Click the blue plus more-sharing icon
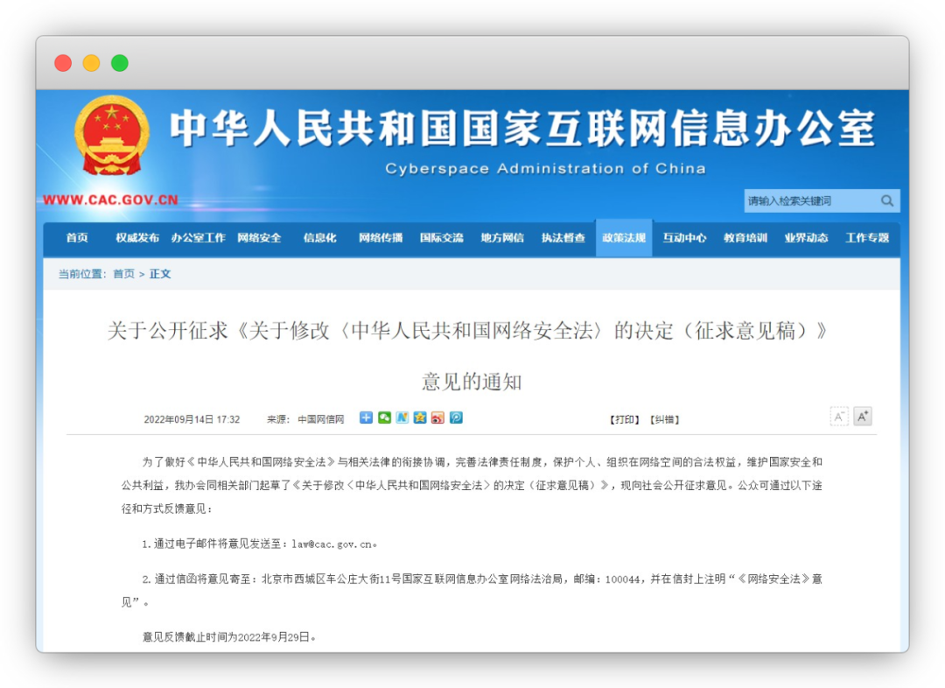Viewport: 945px width, 688px height. coord(366,418)
